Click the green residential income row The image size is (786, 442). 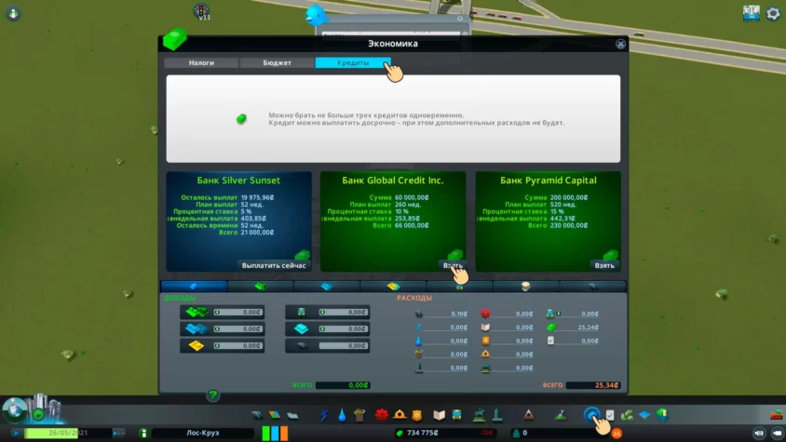[222, 313]
